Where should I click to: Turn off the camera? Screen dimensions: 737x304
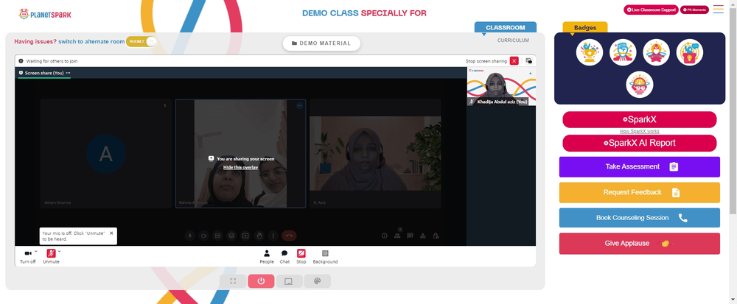28,256
